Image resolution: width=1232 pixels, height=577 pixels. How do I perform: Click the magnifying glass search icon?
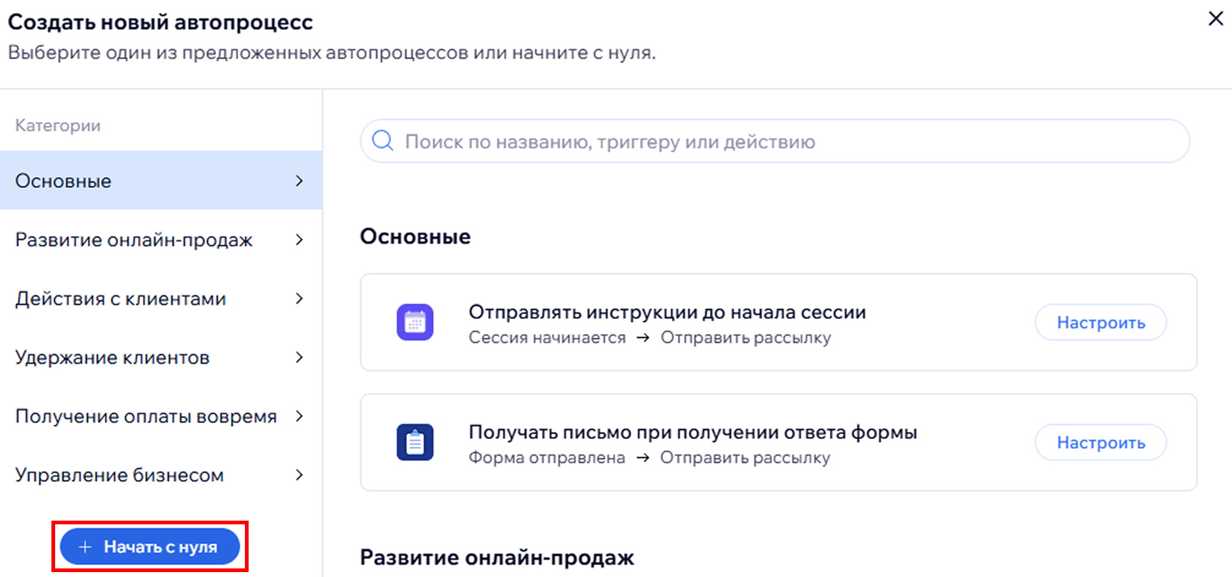click(383, 141)
